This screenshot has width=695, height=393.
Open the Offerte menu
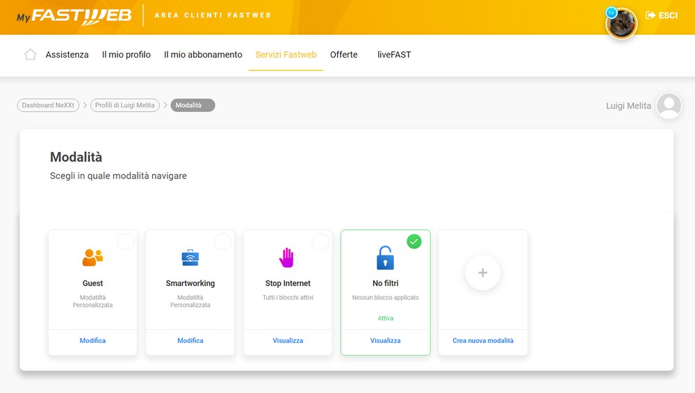pyautogui.click(x=343, y=54)
